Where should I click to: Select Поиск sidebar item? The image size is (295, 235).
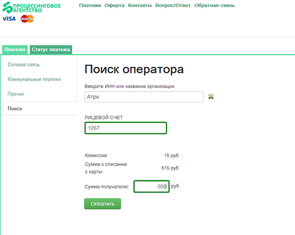pos(40,109)
